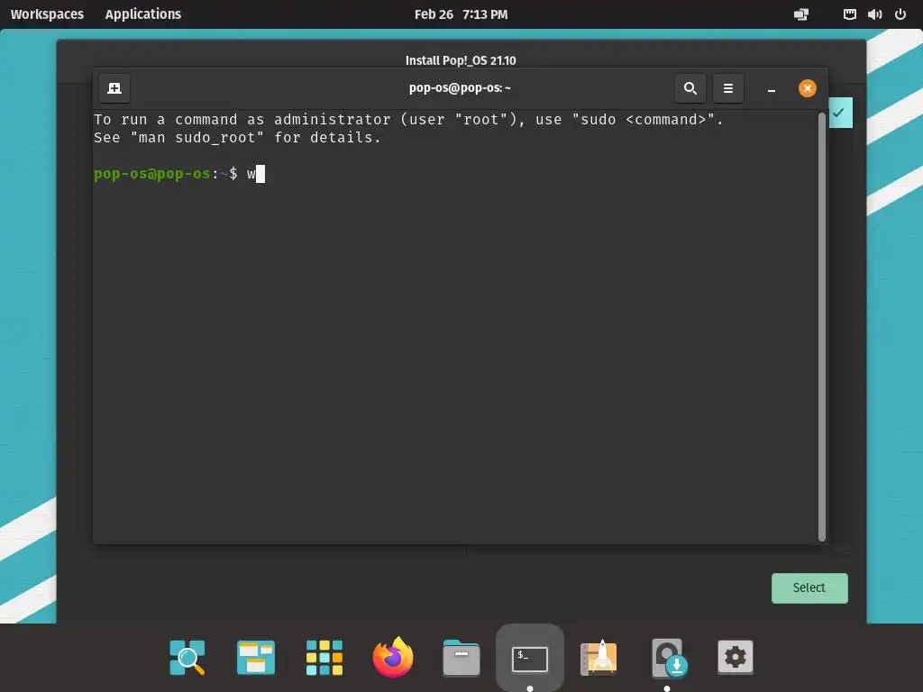Open Settings from the dock
This screenshot has width=923, height=692.
click(736, 657)
